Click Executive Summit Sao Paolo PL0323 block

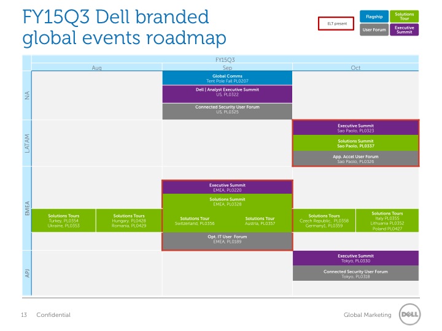tap(355, 127)
